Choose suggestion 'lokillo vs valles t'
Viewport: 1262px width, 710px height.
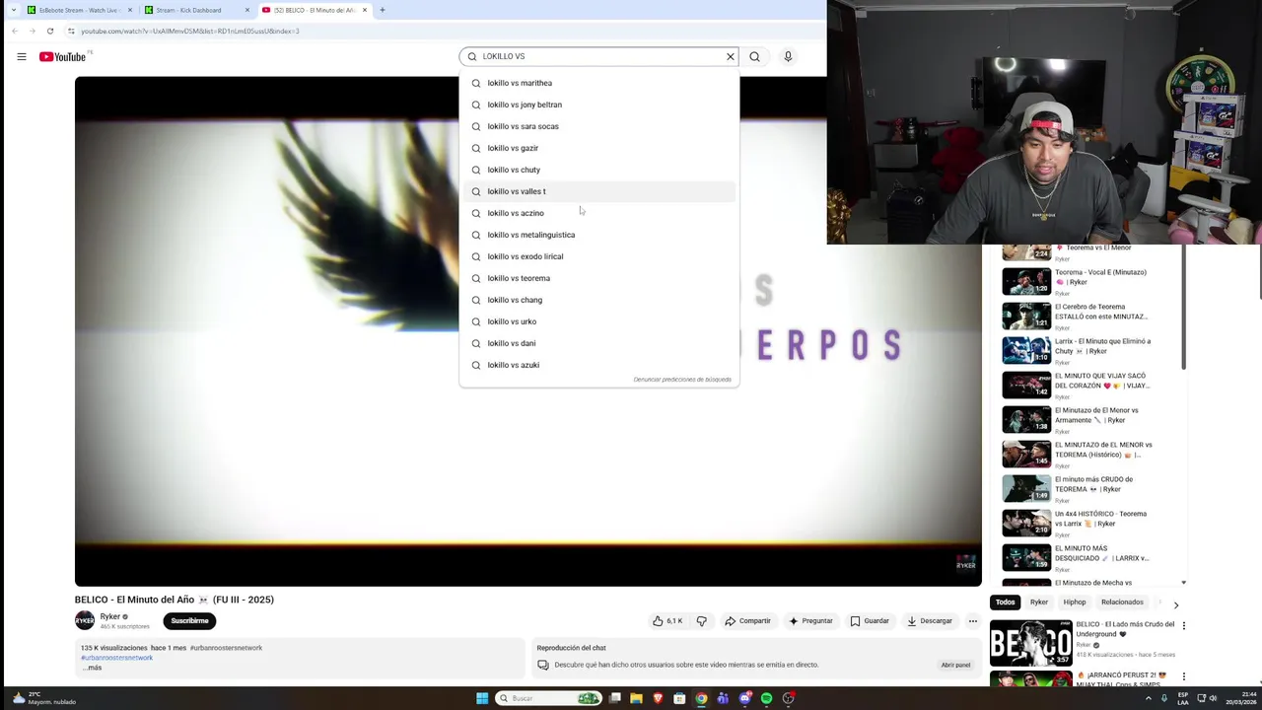[598, 191]
